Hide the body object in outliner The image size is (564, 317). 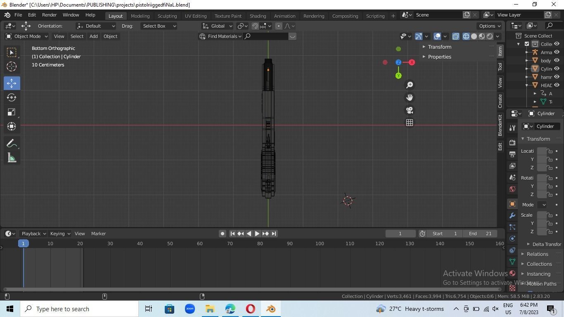557,60
